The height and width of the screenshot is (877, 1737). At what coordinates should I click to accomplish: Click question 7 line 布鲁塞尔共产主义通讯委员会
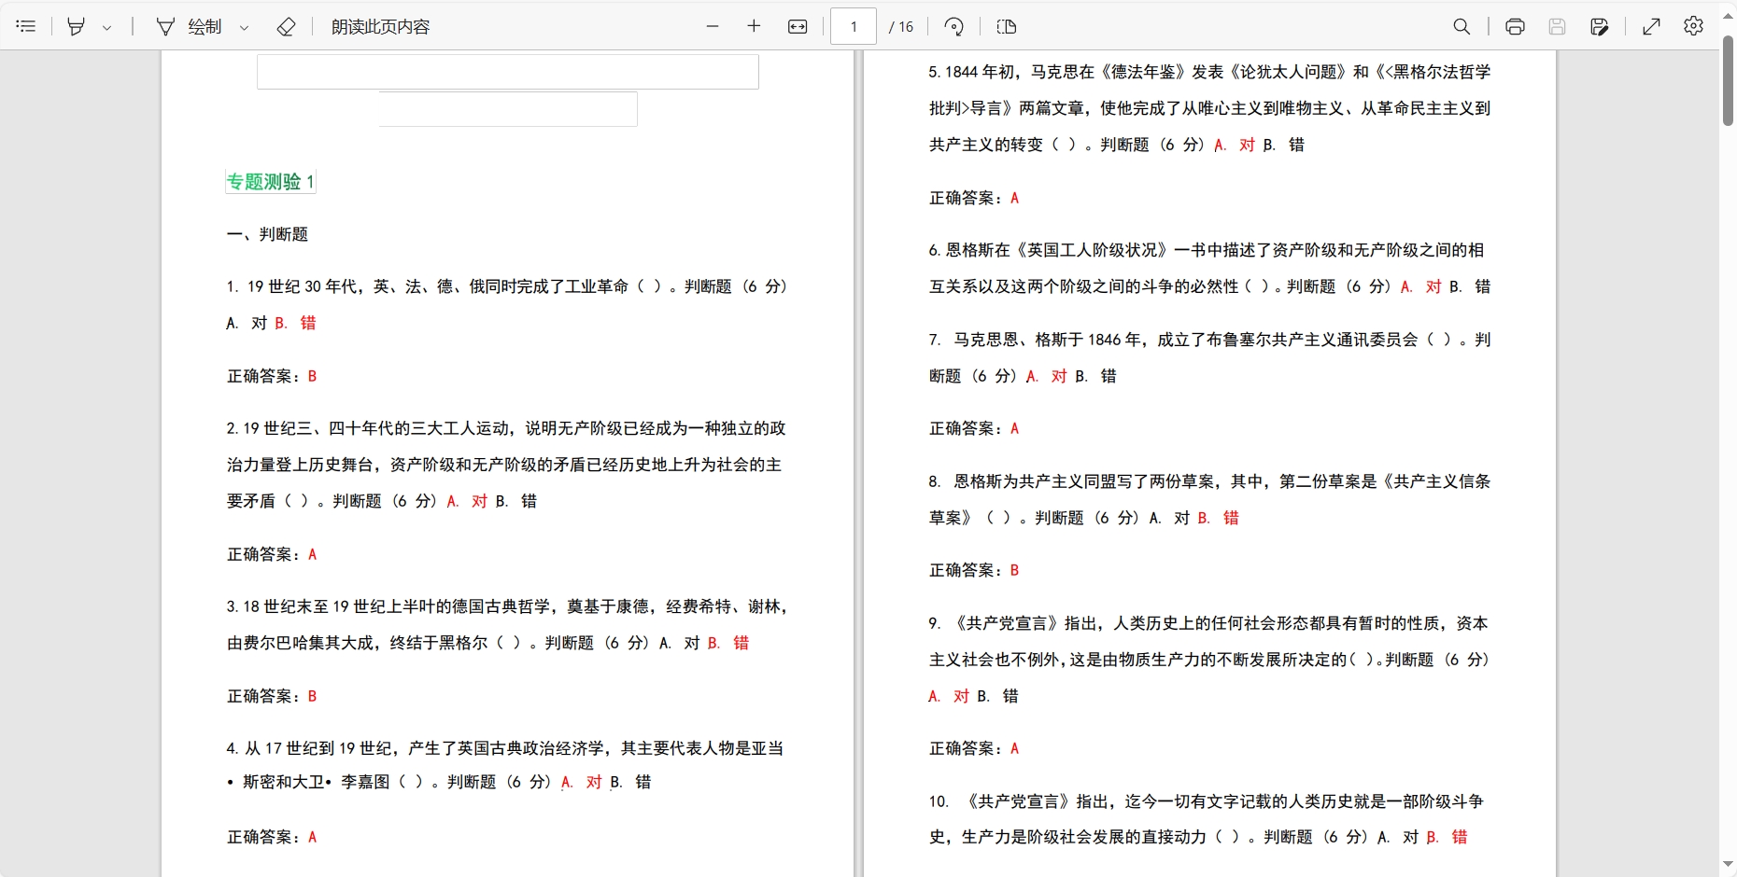coord(1209,340)
